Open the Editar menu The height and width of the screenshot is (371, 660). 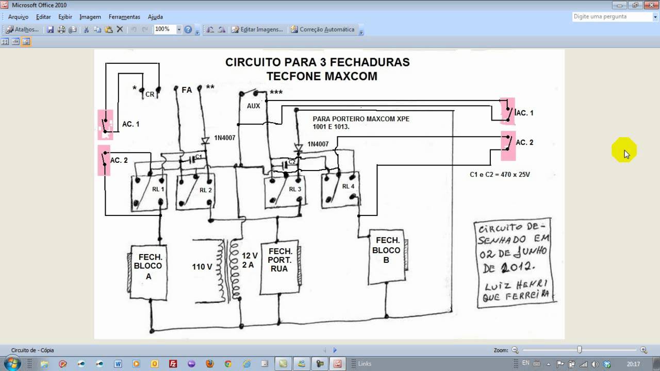(43, 16)
